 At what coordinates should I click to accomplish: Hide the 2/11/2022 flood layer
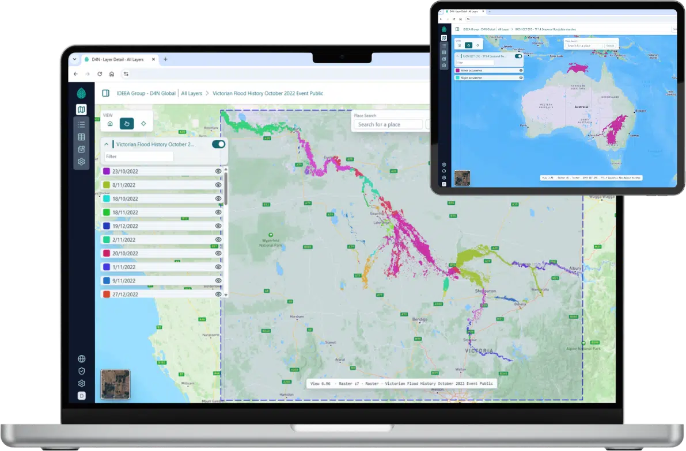[218, 239]
